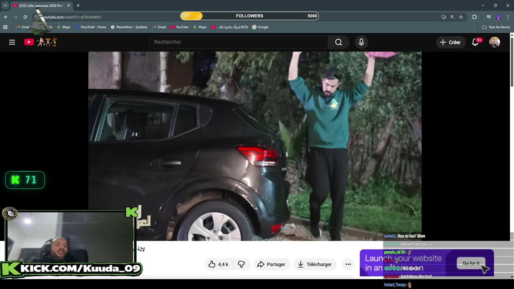This screenshot has width=514, height=289.
Task: Bookmark this page with the star
Action: pyautogui.click(x=461, y=17)
